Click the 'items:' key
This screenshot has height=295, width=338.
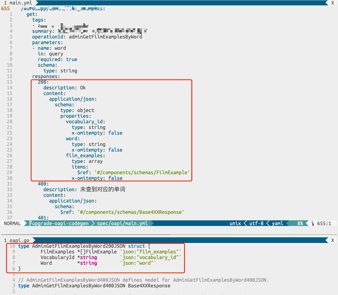(x=80, y=167)
